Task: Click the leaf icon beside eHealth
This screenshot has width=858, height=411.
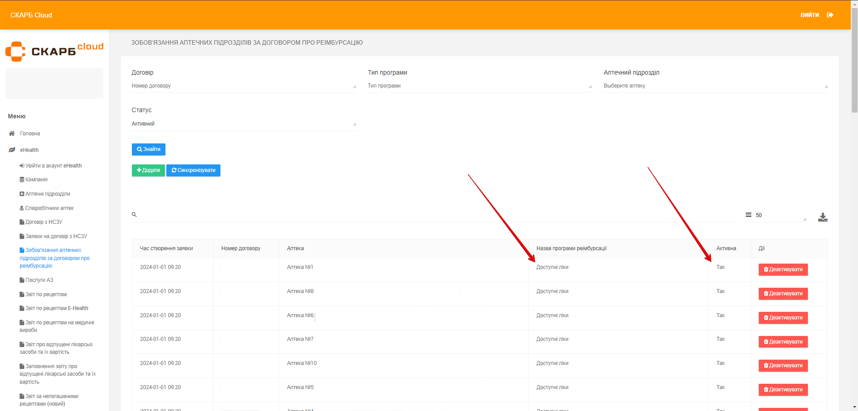Action: [x=12, y=150]
